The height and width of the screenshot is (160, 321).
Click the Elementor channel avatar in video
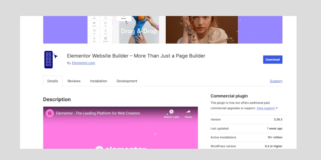50,113
